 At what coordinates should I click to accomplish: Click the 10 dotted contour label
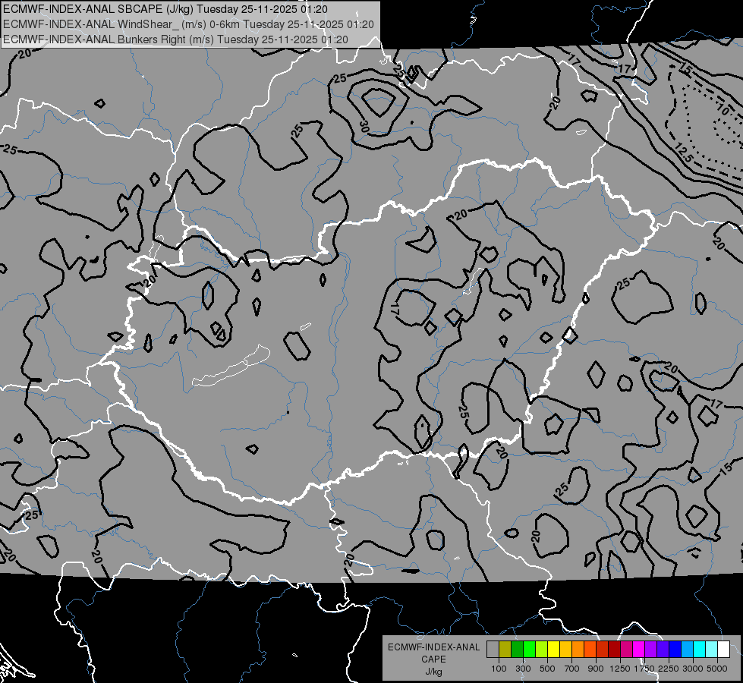[x=723, y=110]
